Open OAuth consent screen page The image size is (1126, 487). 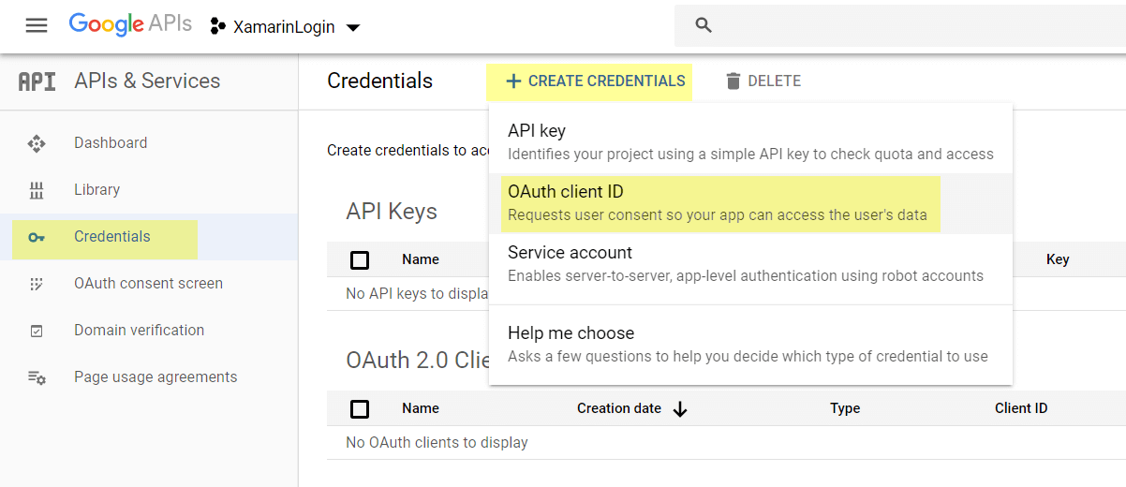pos(148,284)
